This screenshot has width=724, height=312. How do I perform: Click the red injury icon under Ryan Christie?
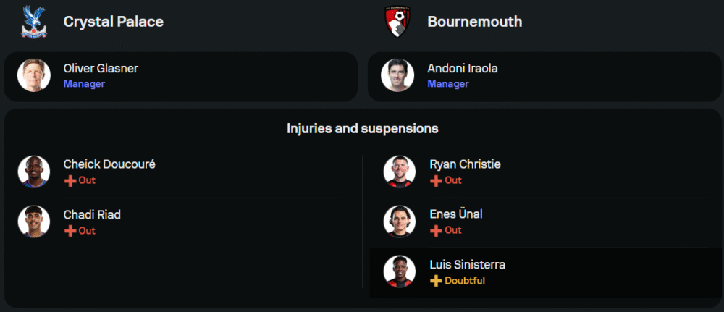point(436,180)
